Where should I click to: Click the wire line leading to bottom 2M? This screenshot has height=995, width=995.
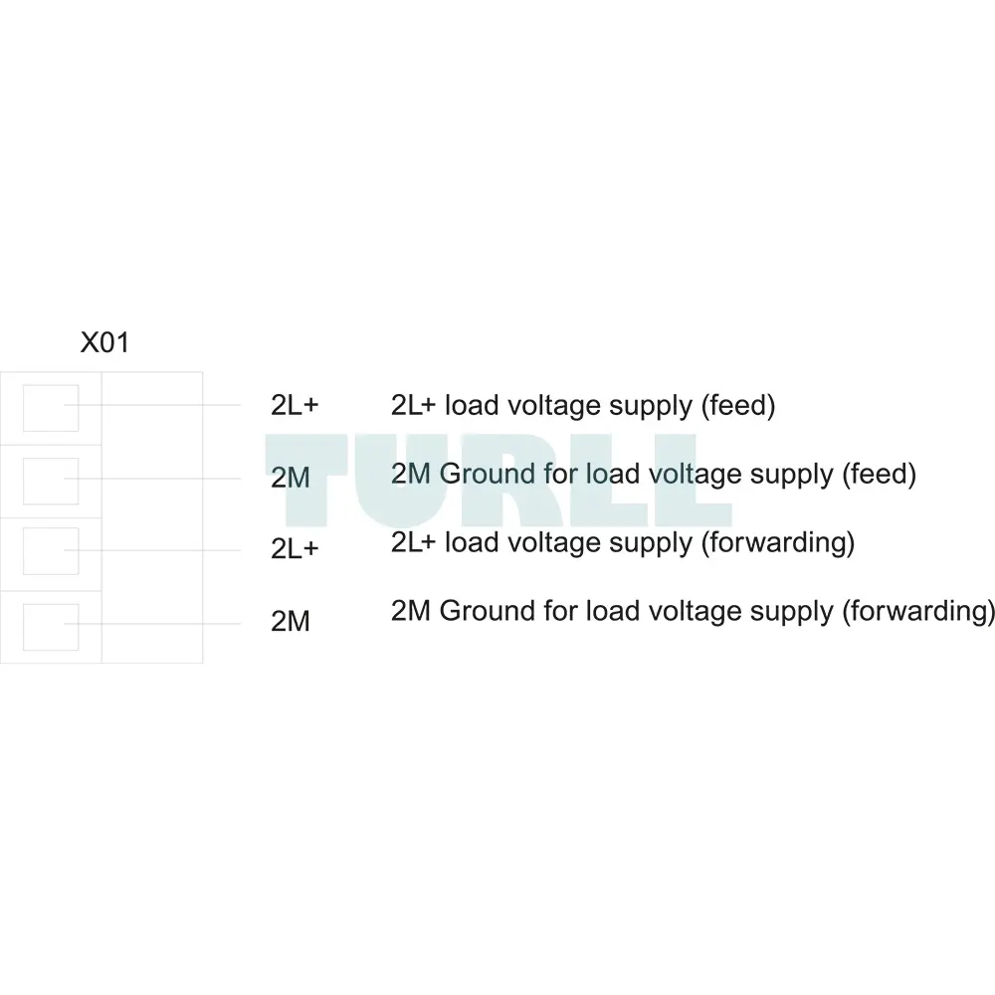click(x=152, y=624)
